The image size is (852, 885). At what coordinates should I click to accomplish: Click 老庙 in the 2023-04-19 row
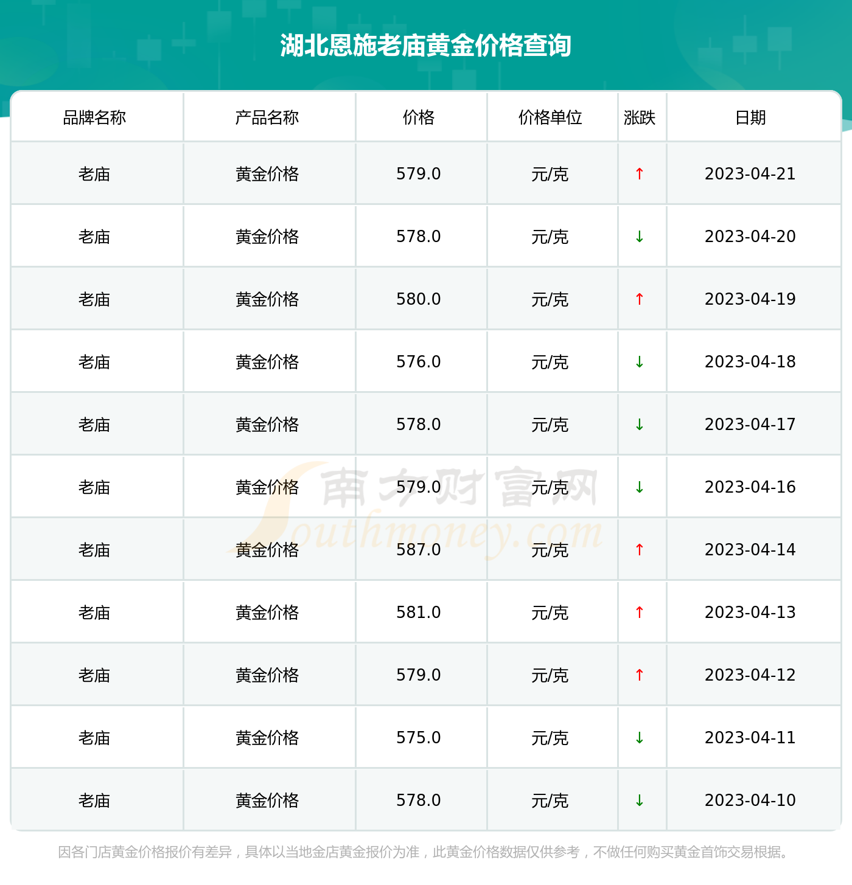click(94, 300)
